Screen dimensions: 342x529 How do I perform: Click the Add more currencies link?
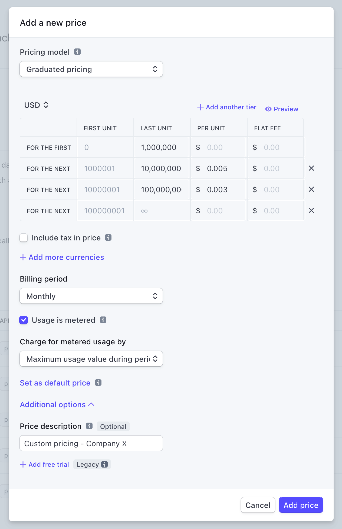pyautogui.click(x=62, y=257)
